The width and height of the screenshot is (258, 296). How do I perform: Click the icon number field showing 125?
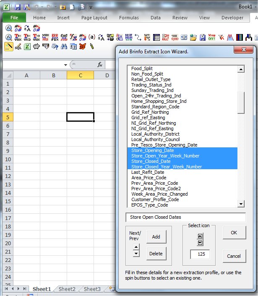click(x=200, y=254)
